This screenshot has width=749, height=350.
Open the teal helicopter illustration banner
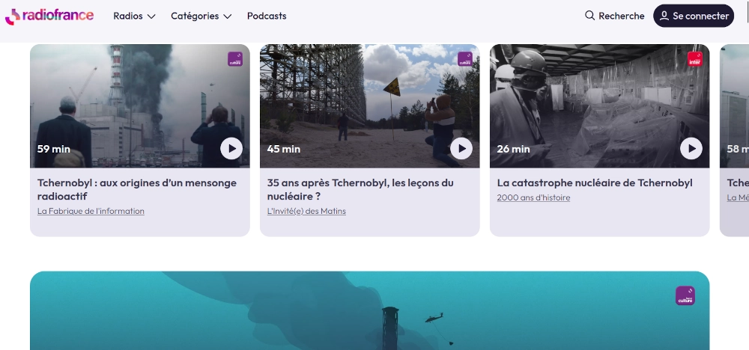tap(370, 311)
